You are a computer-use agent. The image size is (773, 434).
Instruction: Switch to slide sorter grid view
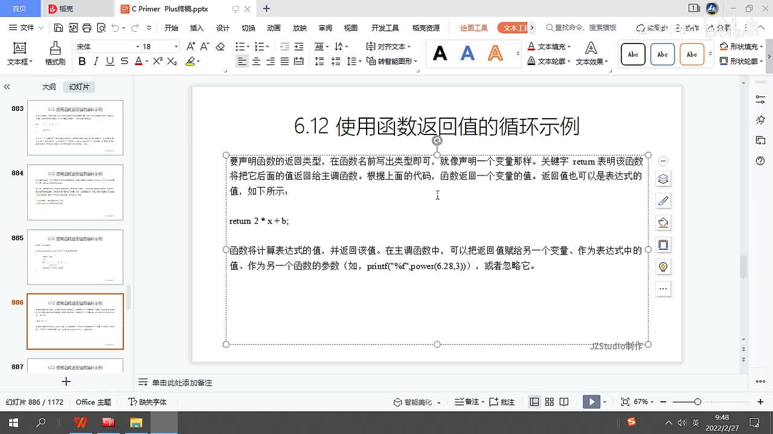tap(549, 401)
